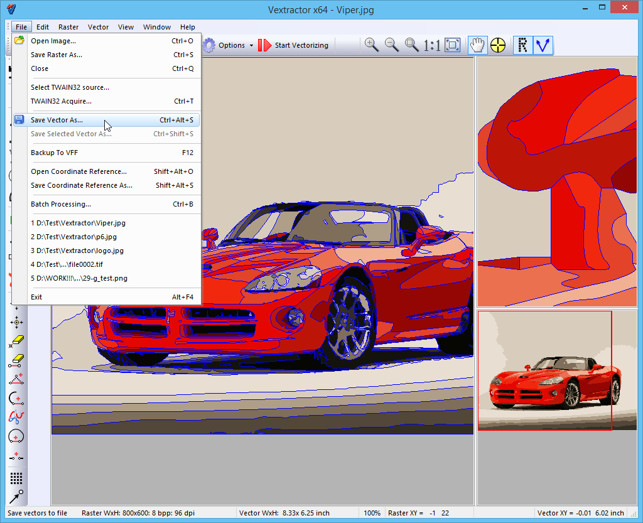Click the yellow crosshair target icon
Viewport: 643px width, 523px height.
click(x=498, y=45)
